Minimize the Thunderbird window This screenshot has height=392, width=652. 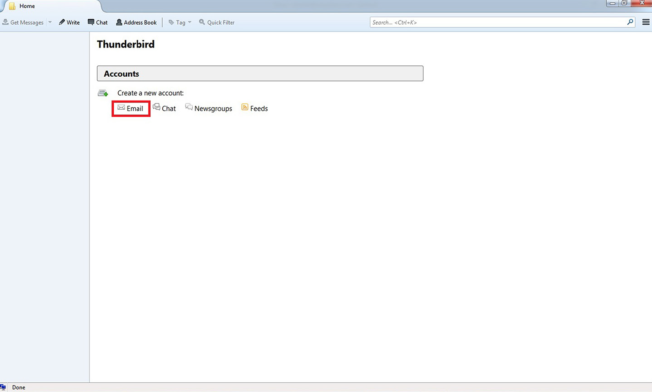(x=613, y=3)
